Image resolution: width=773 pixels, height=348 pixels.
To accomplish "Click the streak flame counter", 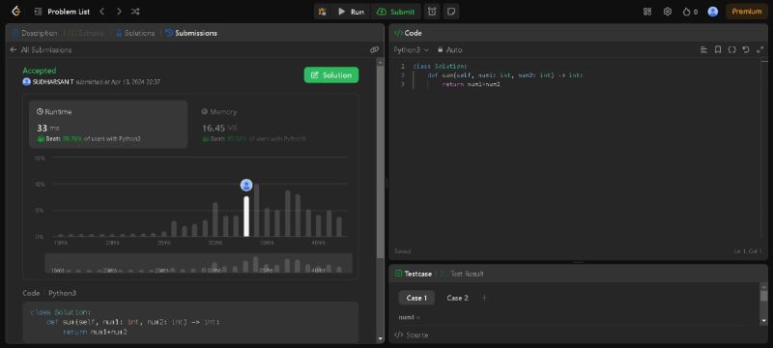I will tap(690, 12).
